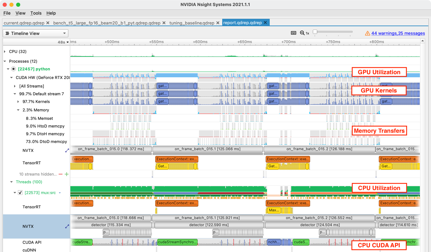Select the 9.7% DtoH memcpy row
The width and height of the screenshot is (431, 252).
pyautogui.click(x=45, y=134)
